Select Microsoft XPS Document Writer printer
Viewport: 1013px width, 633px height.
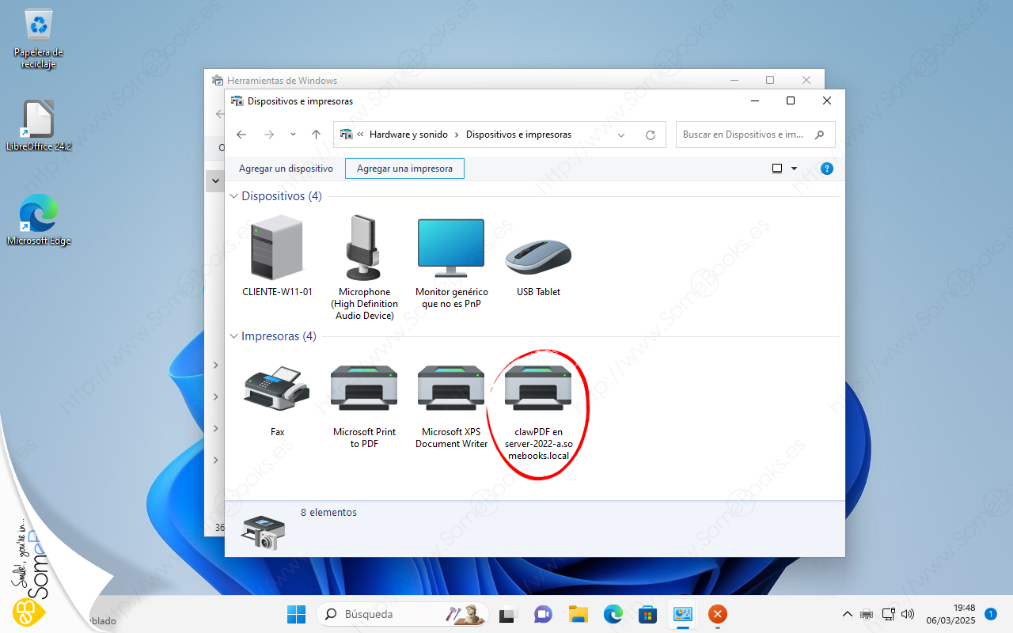coord(451,389)
